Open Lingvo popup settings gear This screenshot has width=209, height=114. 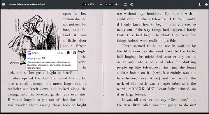point(74,53)
